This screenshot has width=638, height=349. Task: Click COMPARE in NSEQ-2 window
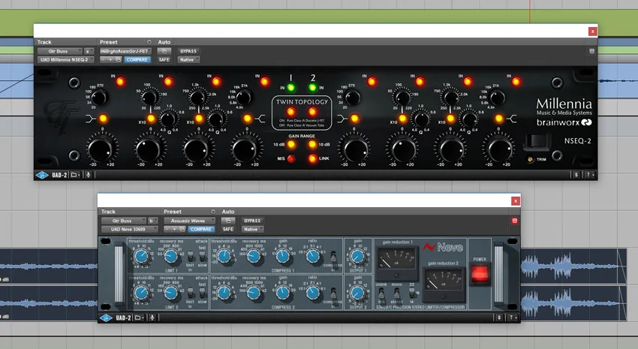click(137, 60)
